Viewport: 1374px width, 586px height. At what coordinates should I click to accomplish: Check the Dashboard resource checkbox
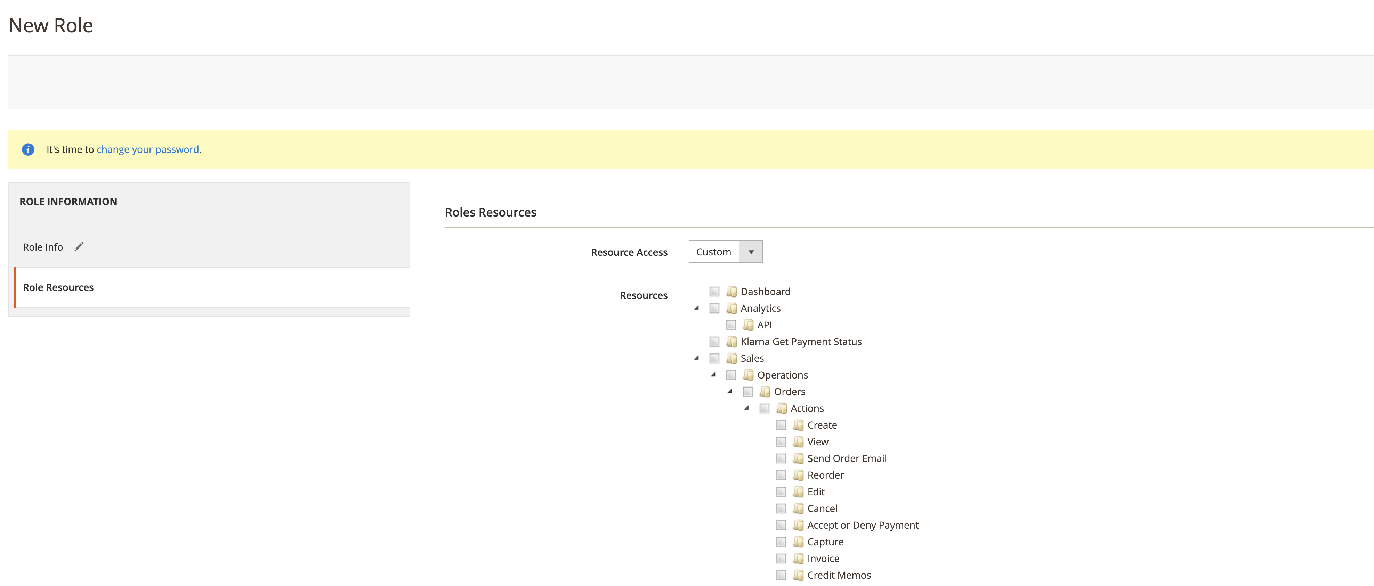714,292
